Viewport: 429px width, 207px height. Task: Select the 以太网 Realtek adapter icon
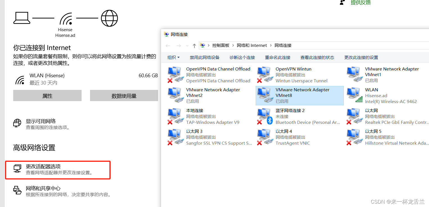[x=355, y=116]
